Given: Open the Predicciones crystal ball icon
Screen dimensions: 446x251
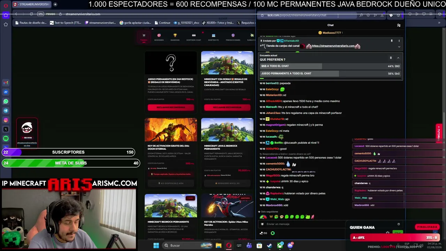Looking at the screenshot, I should click(233, 36).
